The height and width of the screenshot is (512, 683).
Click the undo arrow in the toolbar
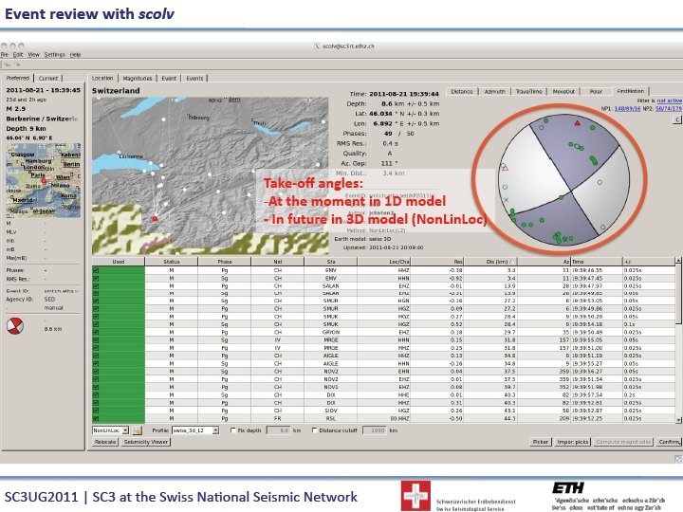(x=7, y=64)
